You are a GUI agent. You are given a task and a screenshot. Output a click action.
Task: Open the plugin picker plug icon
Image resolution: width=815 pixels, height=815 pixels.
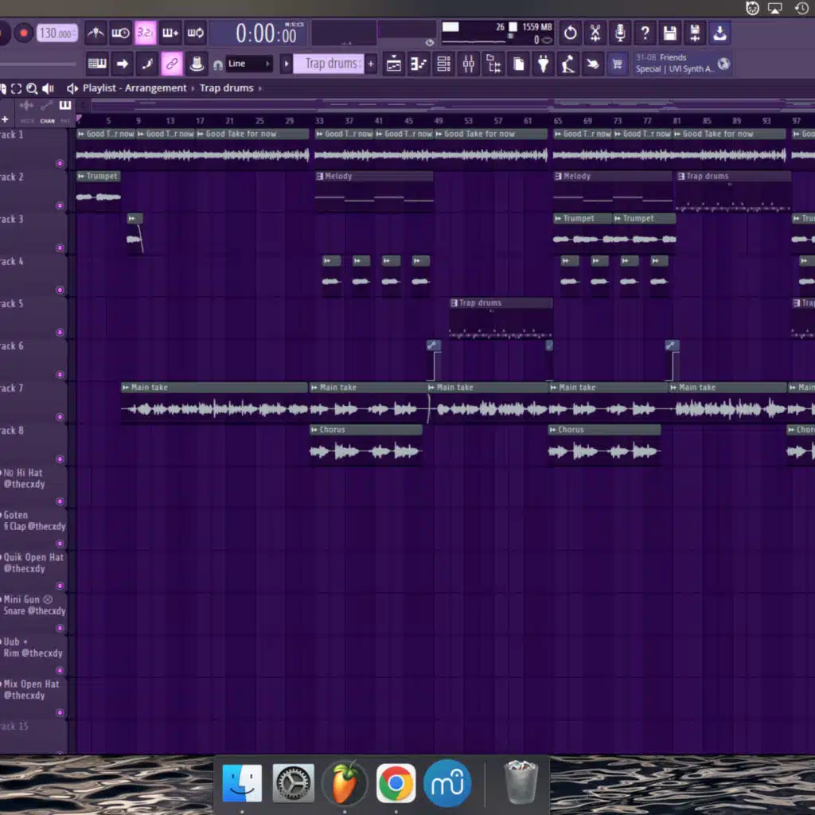(543, 64)
